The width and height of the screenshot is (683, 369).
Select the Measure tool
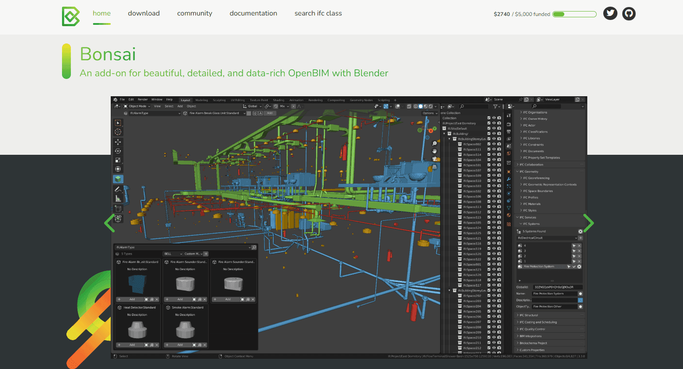point(118,198)
